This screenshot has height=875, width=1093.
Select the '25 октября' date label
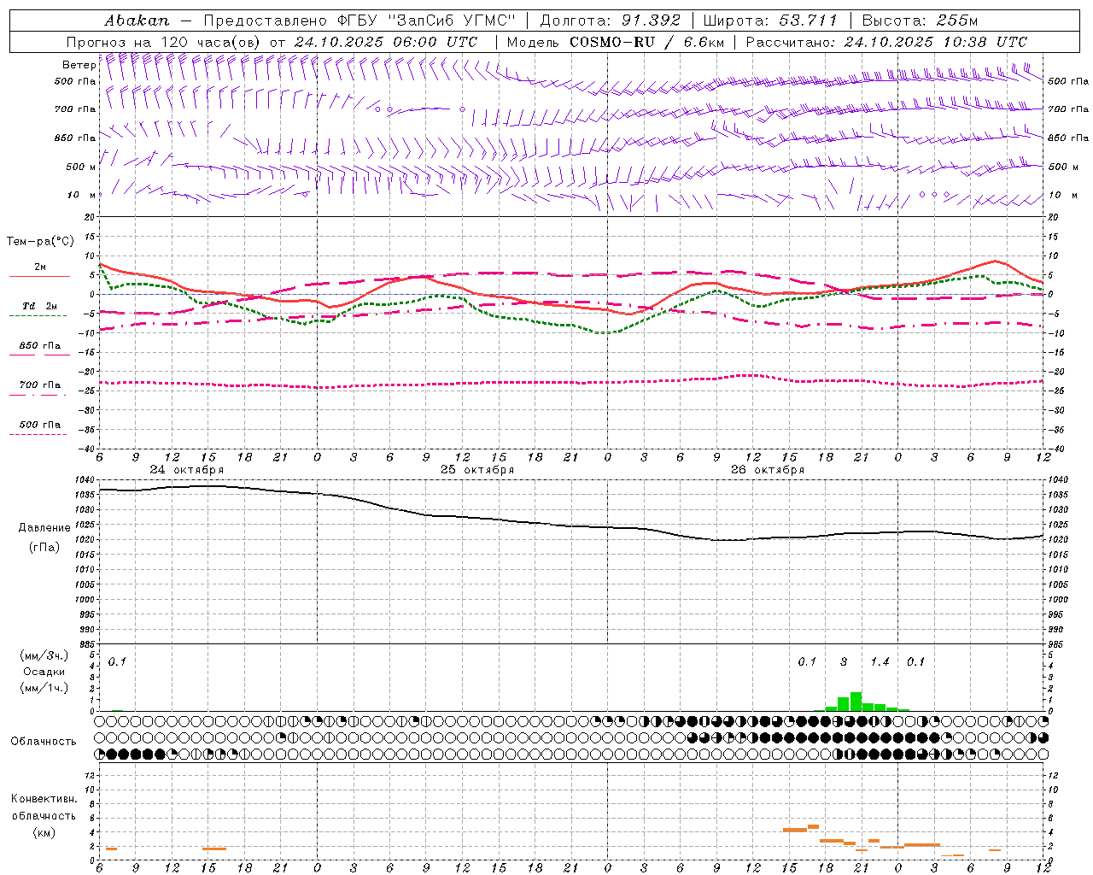pos(477,470)
